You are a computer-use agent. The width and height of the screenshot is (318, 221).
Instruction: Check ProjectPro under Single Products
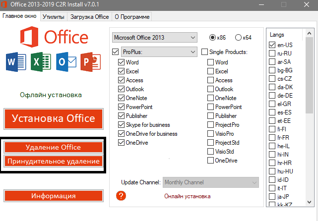[210, 124]
